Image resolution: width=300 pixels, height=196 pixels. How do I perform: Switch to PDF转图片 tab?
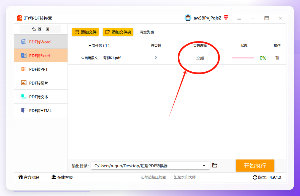pyautogui.click(x=41, y=83)
